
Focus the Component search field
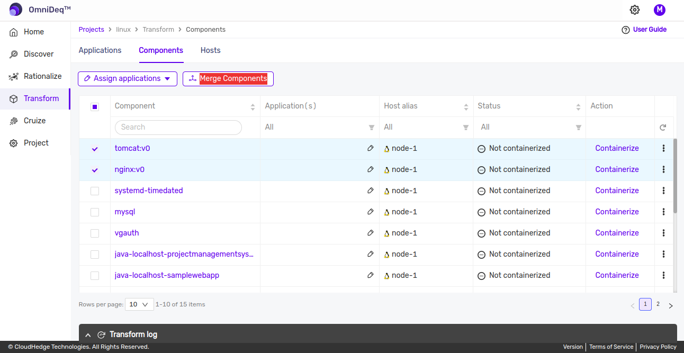(x=178, y=127)
